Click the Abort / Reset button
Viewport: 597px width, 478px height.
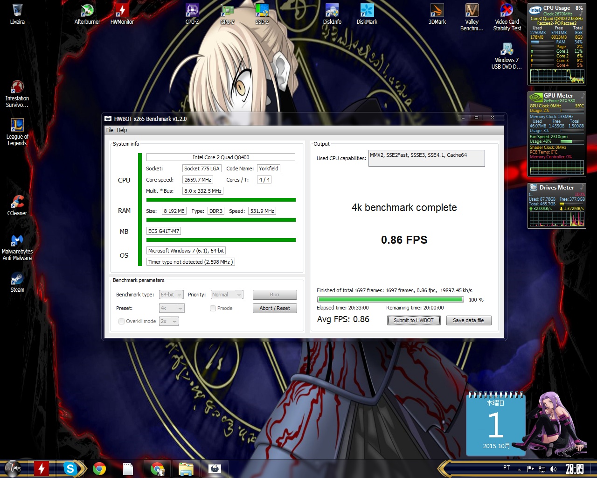[275, 308]
